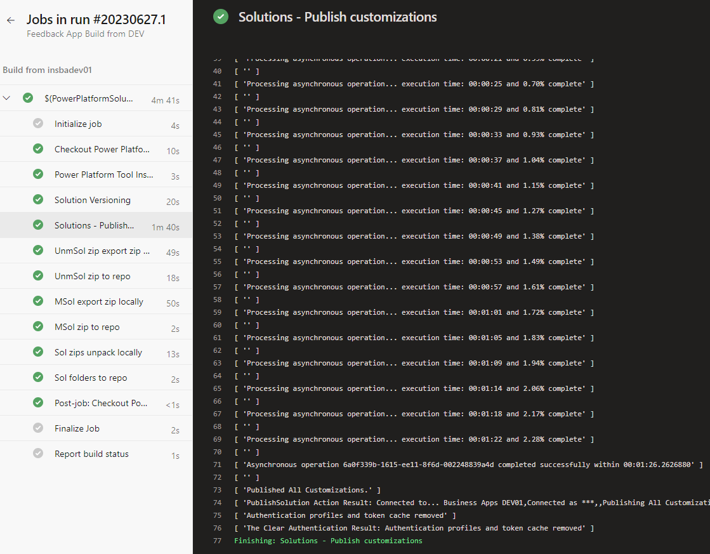710x554 pixels.
Task: Click the gray status icon beside Initialize job
Action: (x=38, y=124)
